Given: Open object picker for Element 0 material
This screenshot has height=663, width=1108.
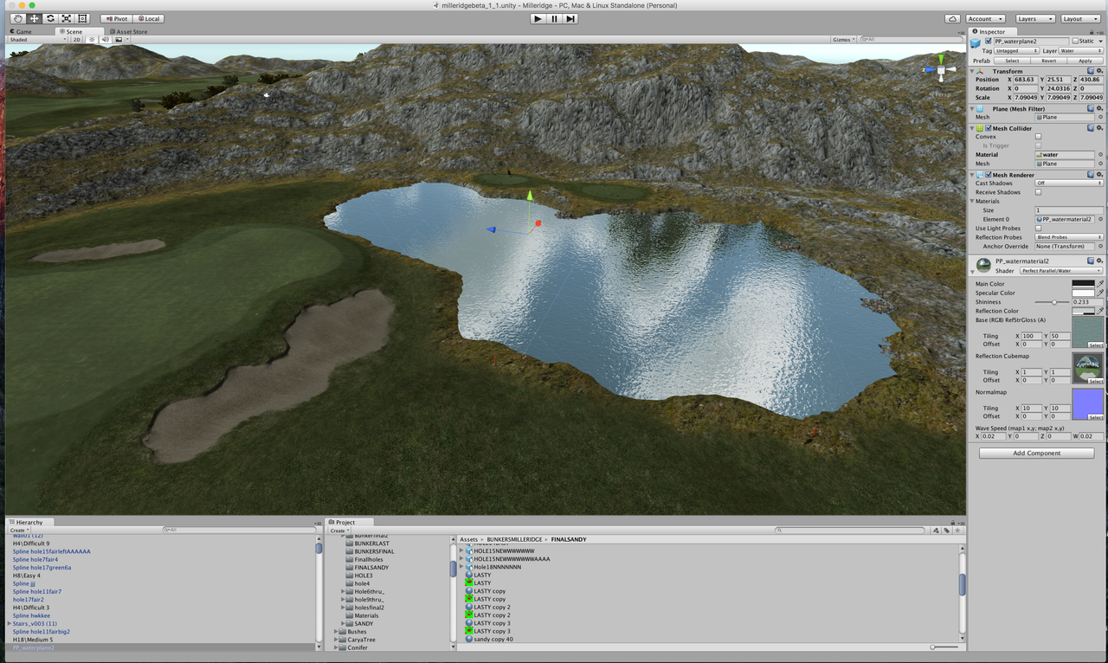Looking at the screenshot, I should (1100, 220).
